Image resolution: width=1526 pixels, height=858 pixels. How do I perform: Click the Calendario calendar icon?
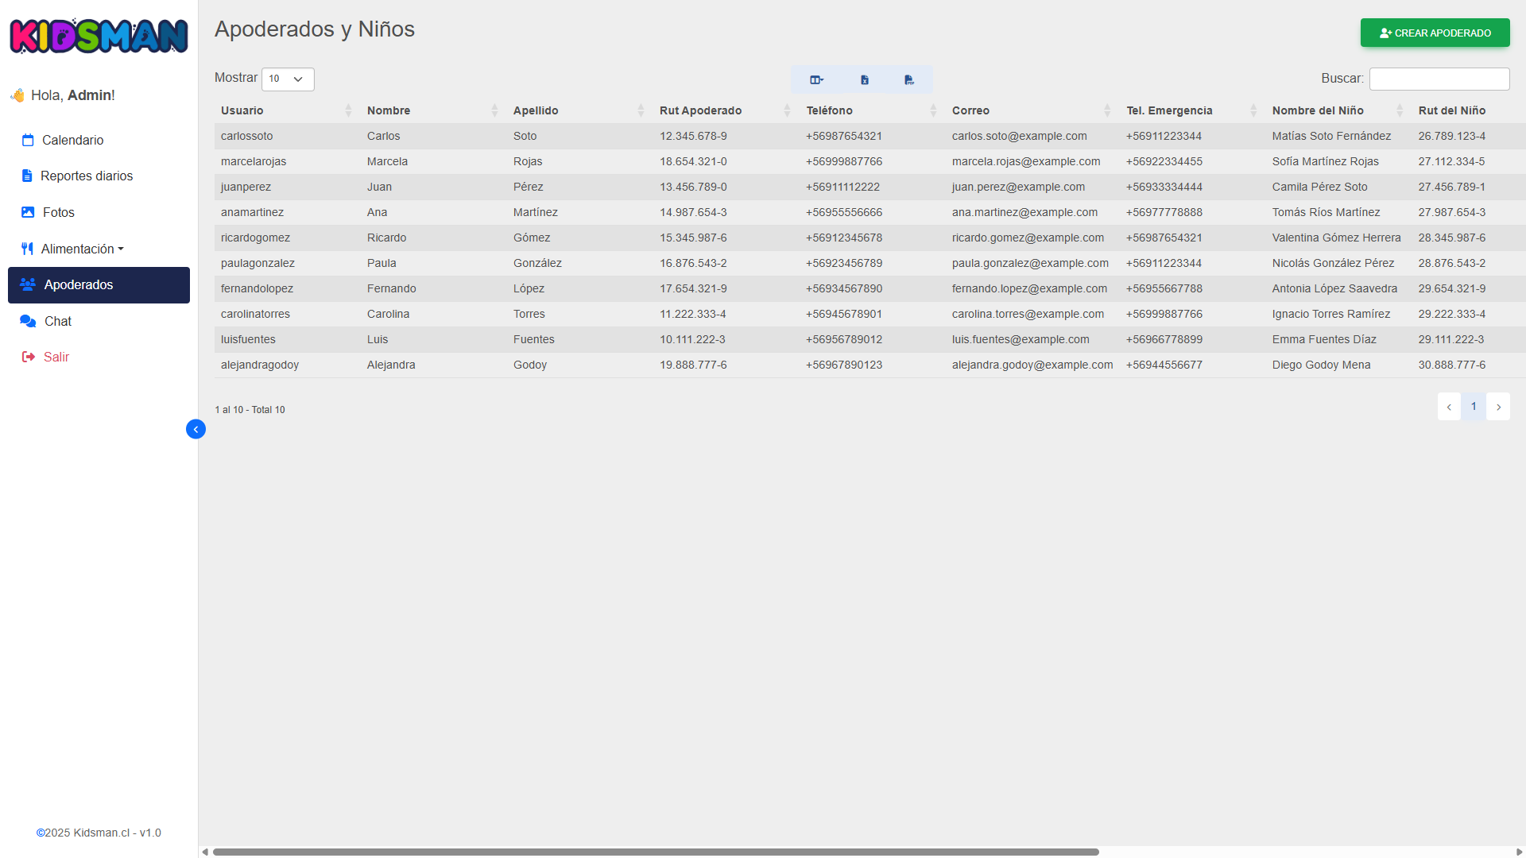pyautogui.click(x=28, y=140)
